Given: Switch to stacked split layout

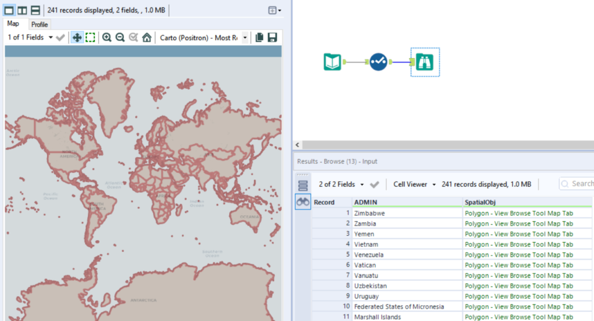Looking at the screenshot, I should pos(35,10).
